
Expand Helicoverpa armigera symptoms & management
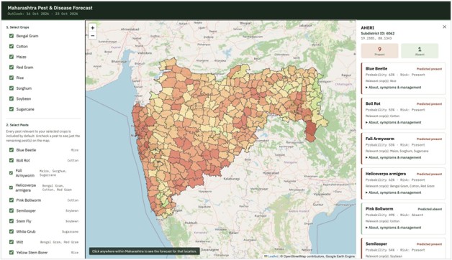click(x=394, y=192)
